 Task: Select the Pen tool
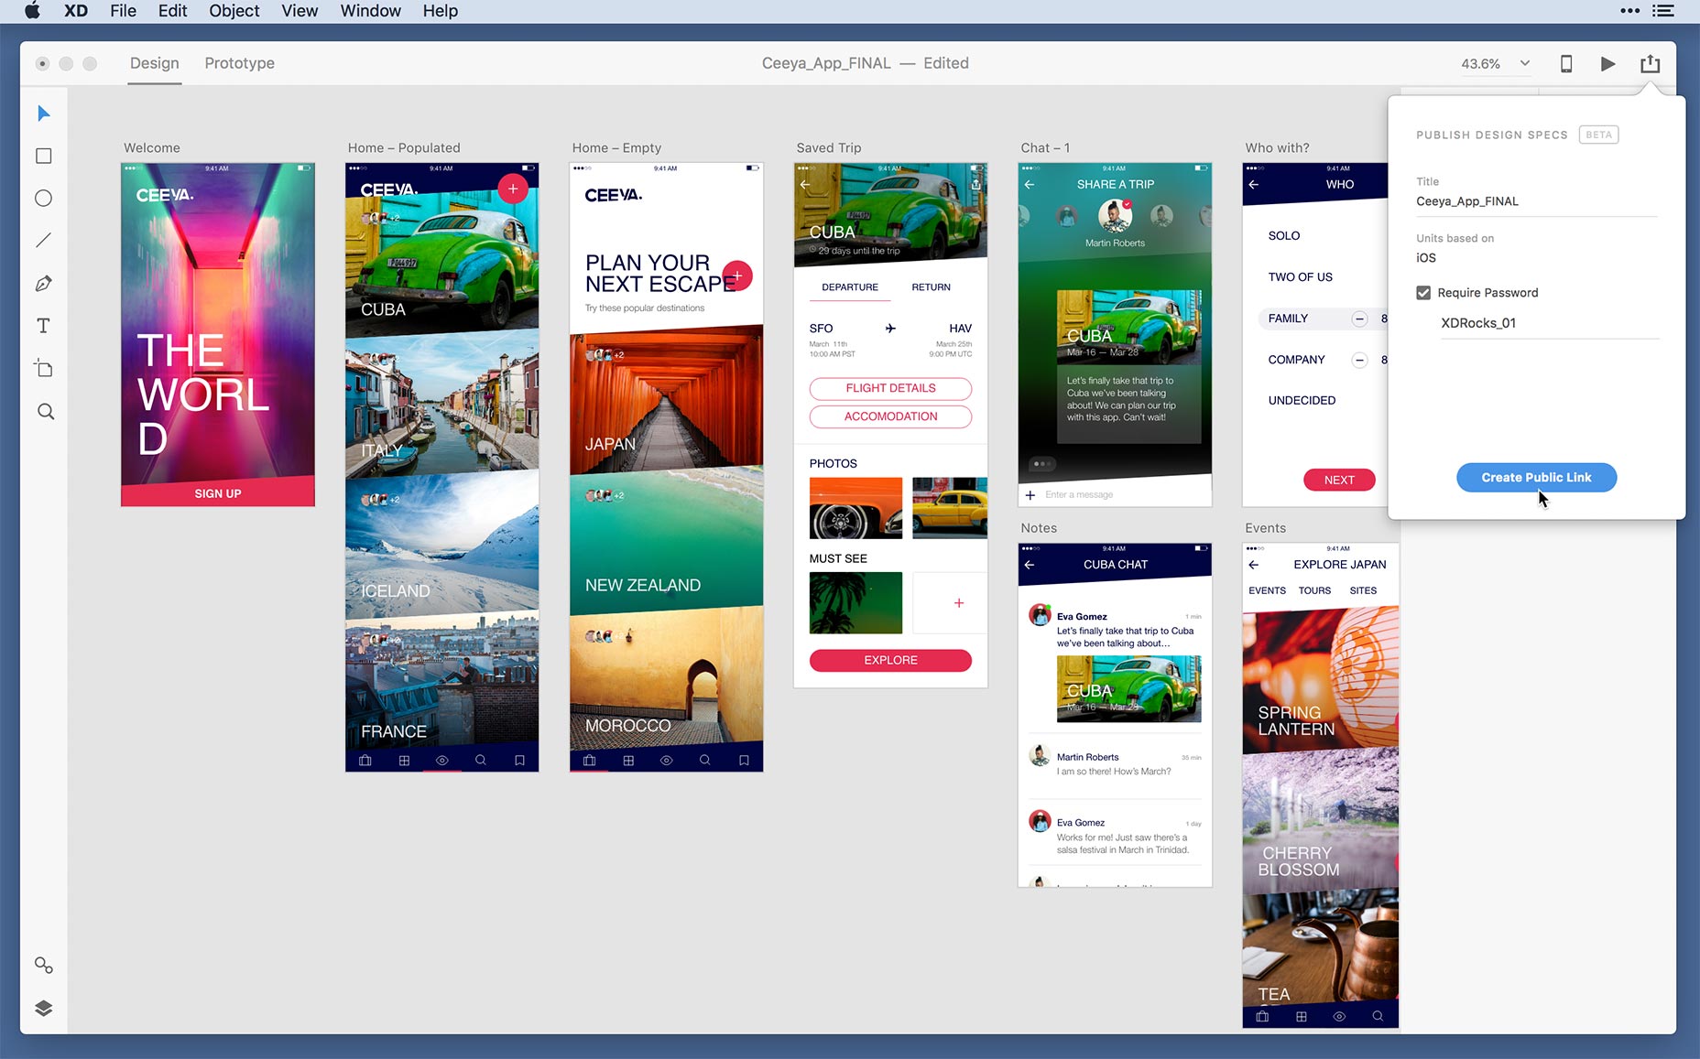(x=44, y=284)
